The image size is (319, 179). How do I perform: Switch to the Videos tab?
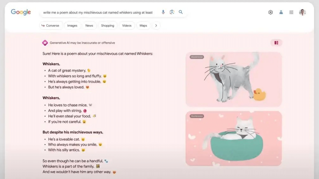[x=127, y=26]
